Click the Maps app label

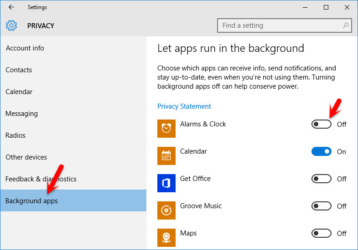[188, 233]
